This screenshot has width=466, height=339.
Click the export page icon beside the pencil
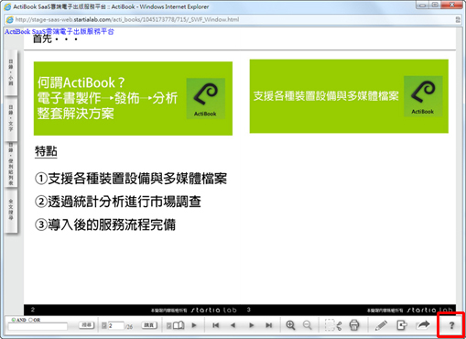pyautogui.click(x=402, y=325)
